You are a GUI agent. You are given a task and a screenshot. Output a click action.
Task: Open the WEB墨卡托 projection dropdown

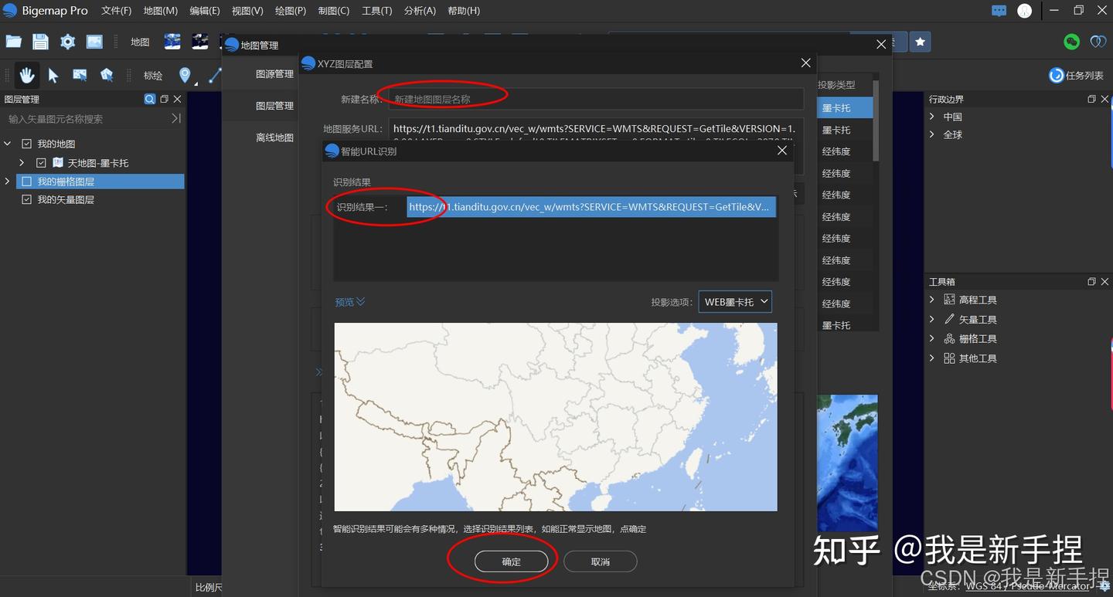click(734, 301)
